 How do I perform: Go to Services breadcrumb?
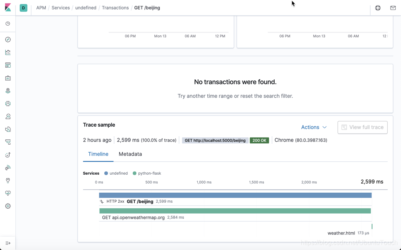click(x=61, y=8)
